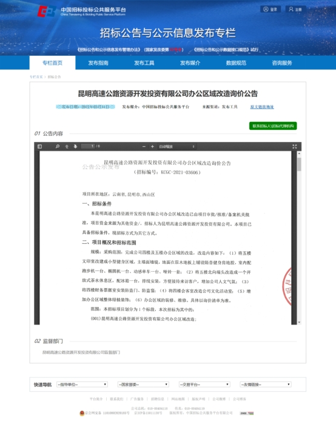Click the PDF vertical scrollbar thumb

(299, 164)
